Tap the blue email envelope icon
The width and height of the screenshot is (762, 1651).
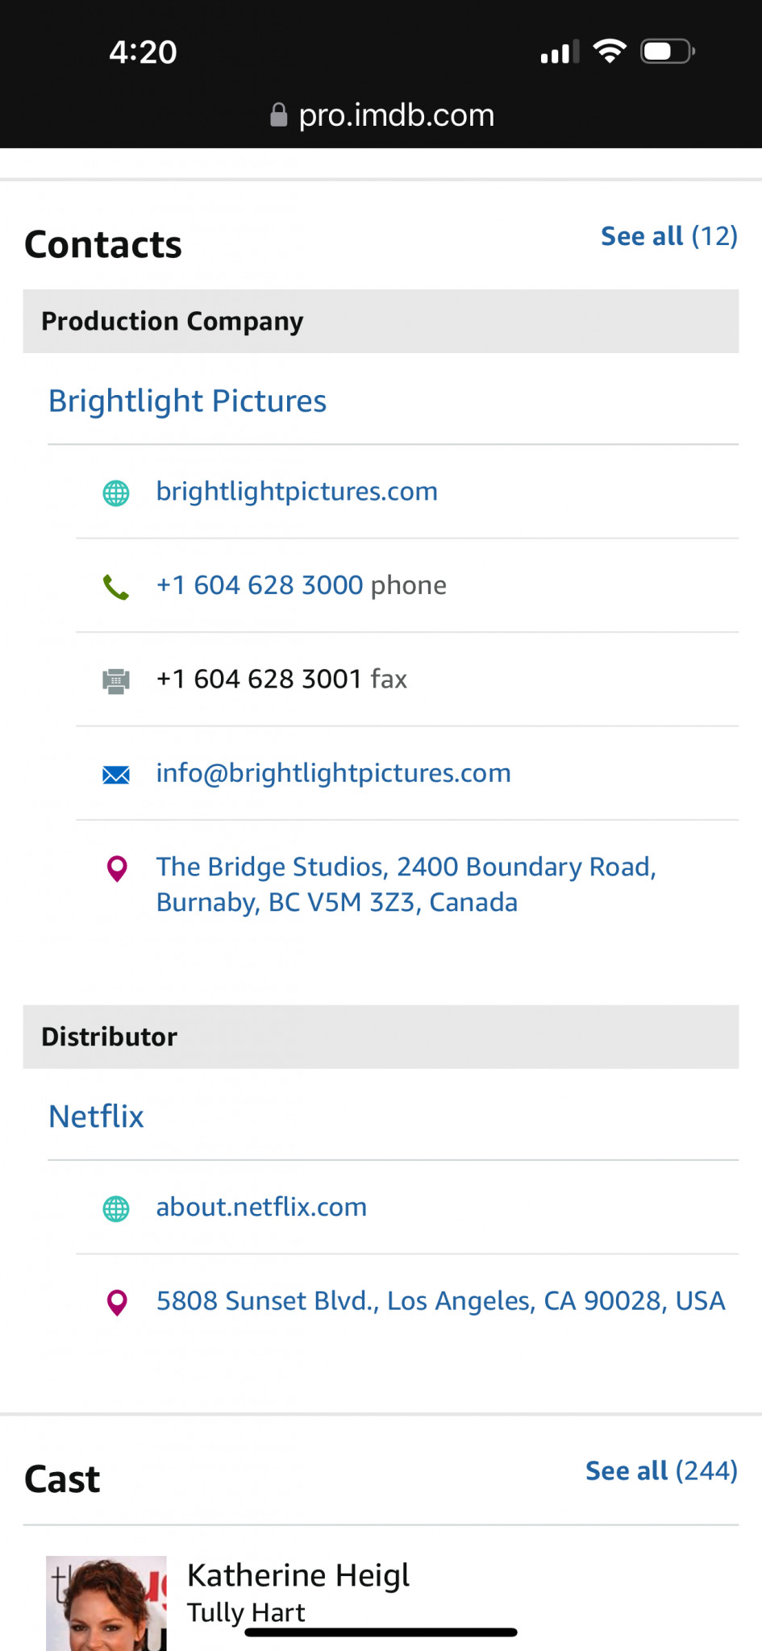(116, 775)
